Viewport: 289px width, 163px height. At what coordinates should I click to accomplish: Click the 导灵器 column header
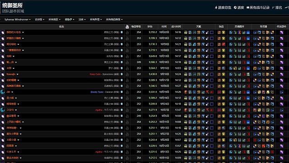point(263,27)
